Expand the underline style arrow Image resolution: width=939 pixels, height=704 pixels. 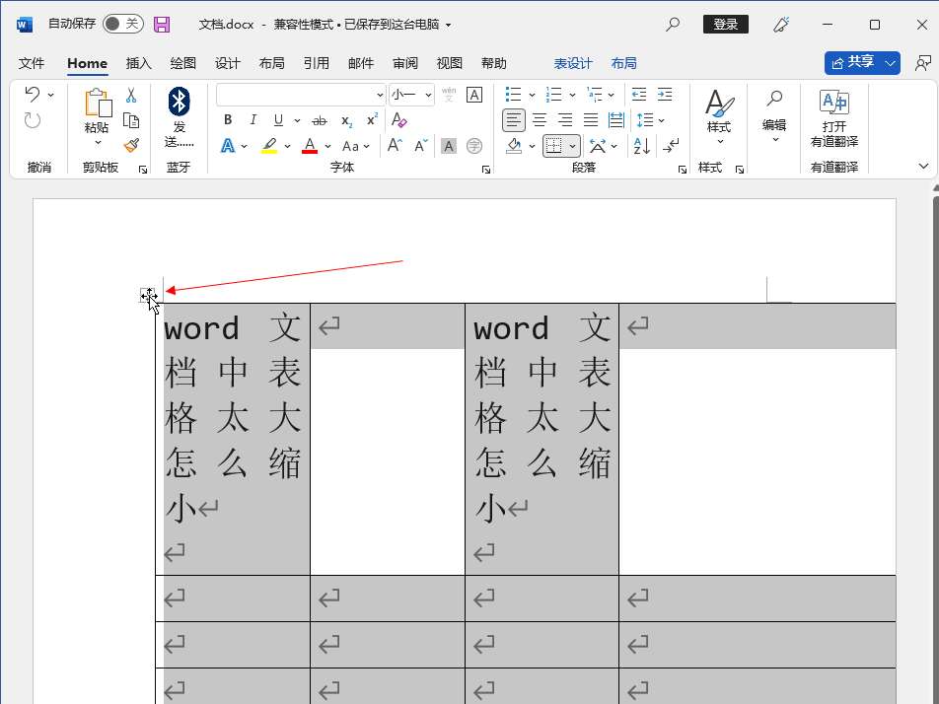pos(297,121)
